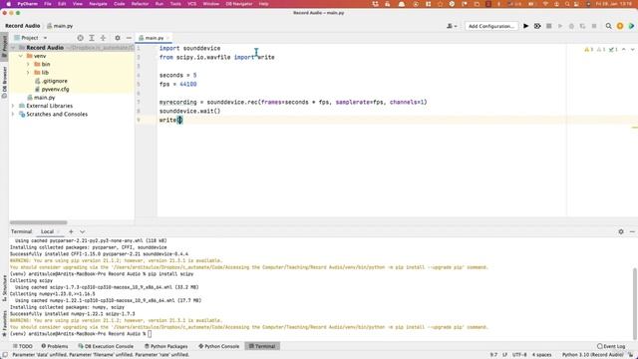
Task: Open the VCS menu
Action: click(191, 4)
